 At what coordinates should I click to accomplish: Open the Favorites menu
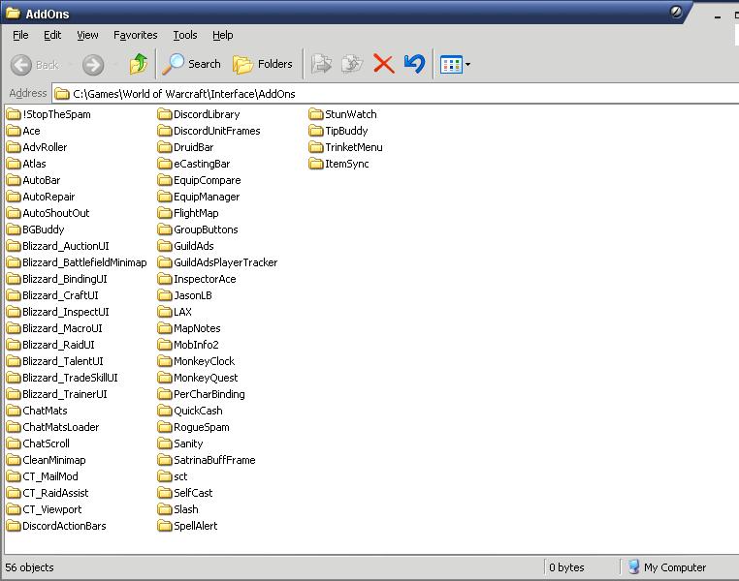click(135, 35)
